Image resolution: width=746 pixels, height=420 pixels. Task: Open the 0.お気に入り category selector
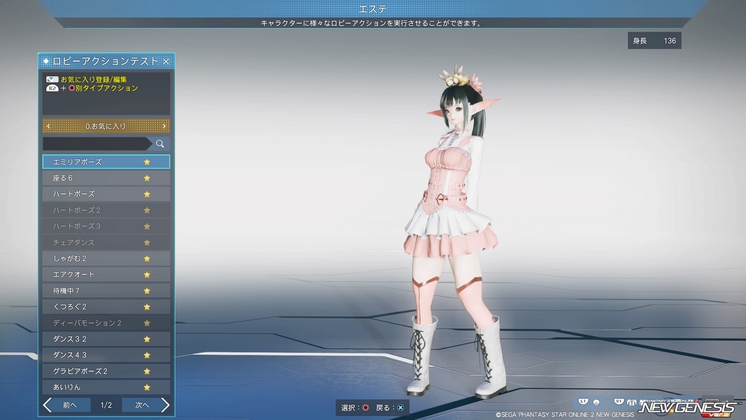coord(106,126)
